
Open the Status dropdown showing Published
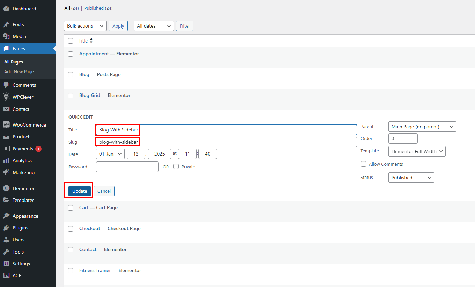click(411, 178)
